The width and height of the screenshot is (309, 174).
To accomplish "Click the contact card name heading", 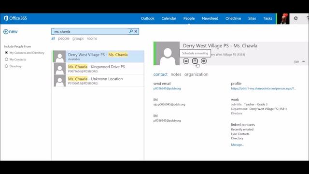I will click(x=220, y=46).
